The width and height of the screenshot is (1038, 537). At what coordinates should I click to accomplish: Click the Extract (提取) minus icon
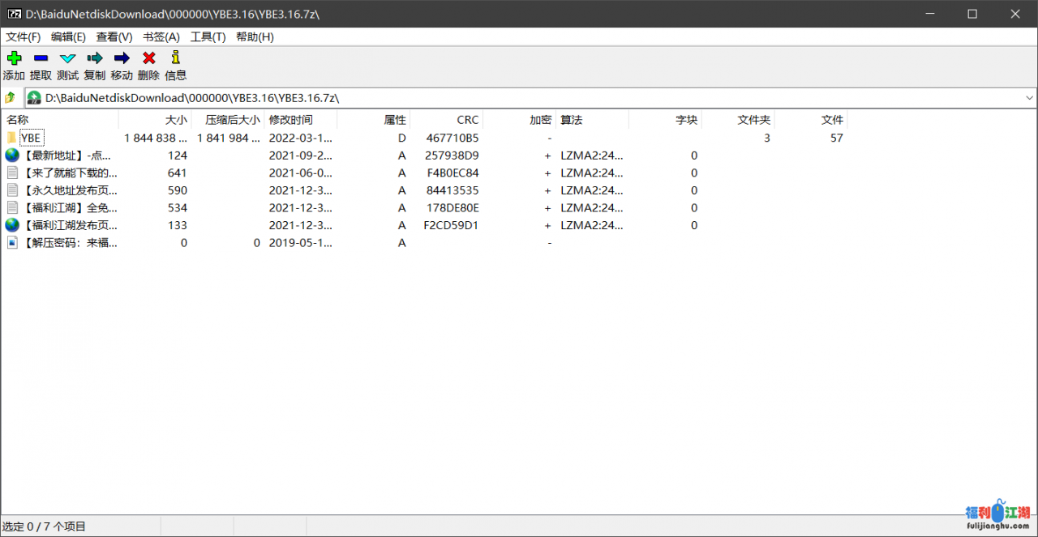(41, 58)
